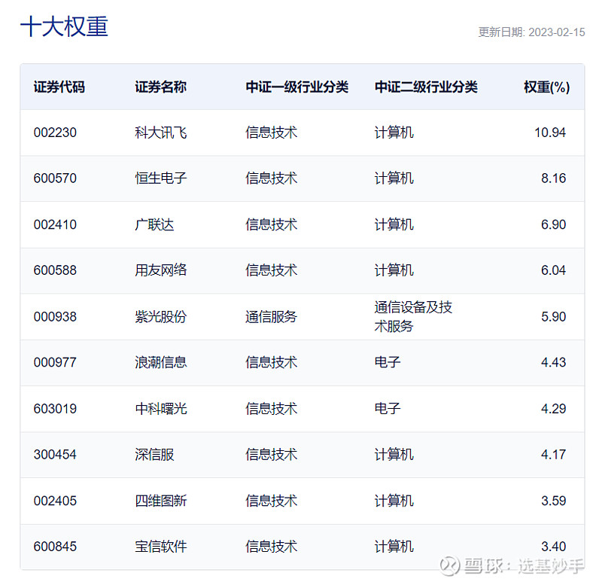
Task: Select stock code 600845
Action: (x=55, y=547)
